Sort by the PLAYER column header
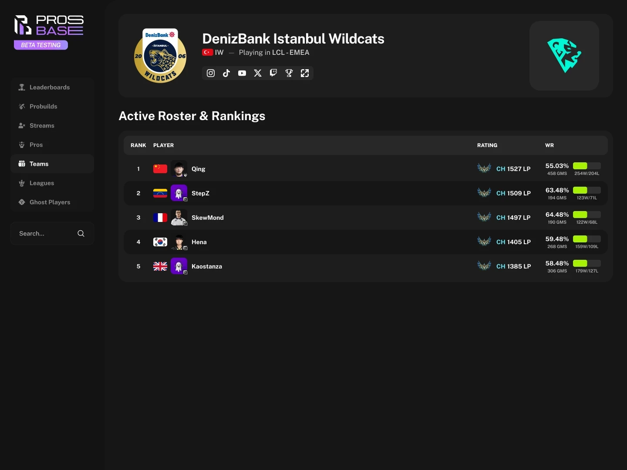The width and height of the screenshot is (627, 470). click(x=164, y=145)
